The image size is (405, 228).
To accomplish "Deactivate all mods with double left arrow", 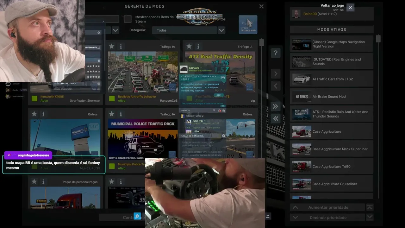I will pos(276,118).
